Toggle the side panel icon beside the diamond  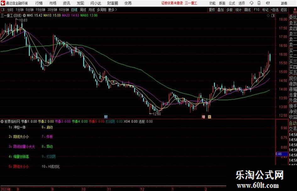point(273,16)
